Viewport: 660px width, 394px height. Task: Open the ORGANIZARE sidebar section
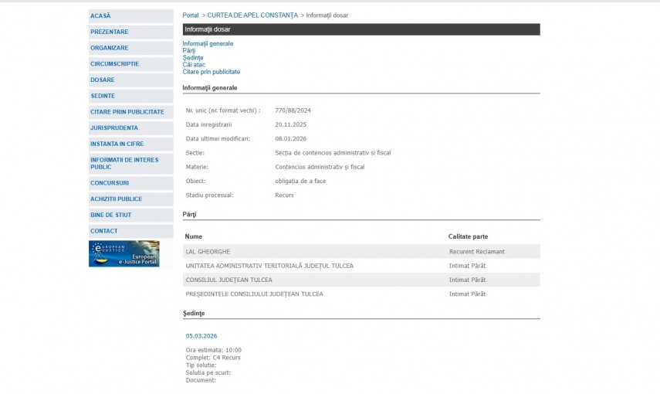coord(110,48)
